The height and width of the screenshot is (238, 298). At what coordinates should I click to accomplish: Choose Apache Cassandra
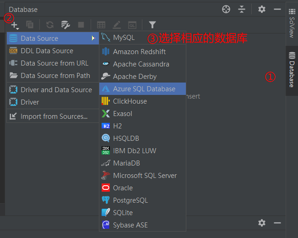tap(142, 64)
